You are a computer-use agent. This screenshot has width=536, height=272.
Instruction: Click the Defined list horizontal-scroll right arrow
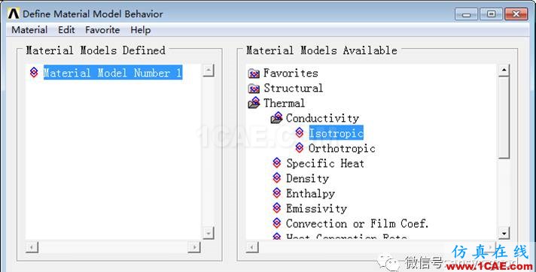point(194,247)
